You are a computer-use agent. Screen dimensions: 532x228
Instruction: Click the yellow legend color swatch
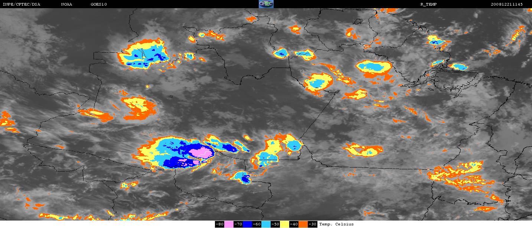tap(285, 224)
